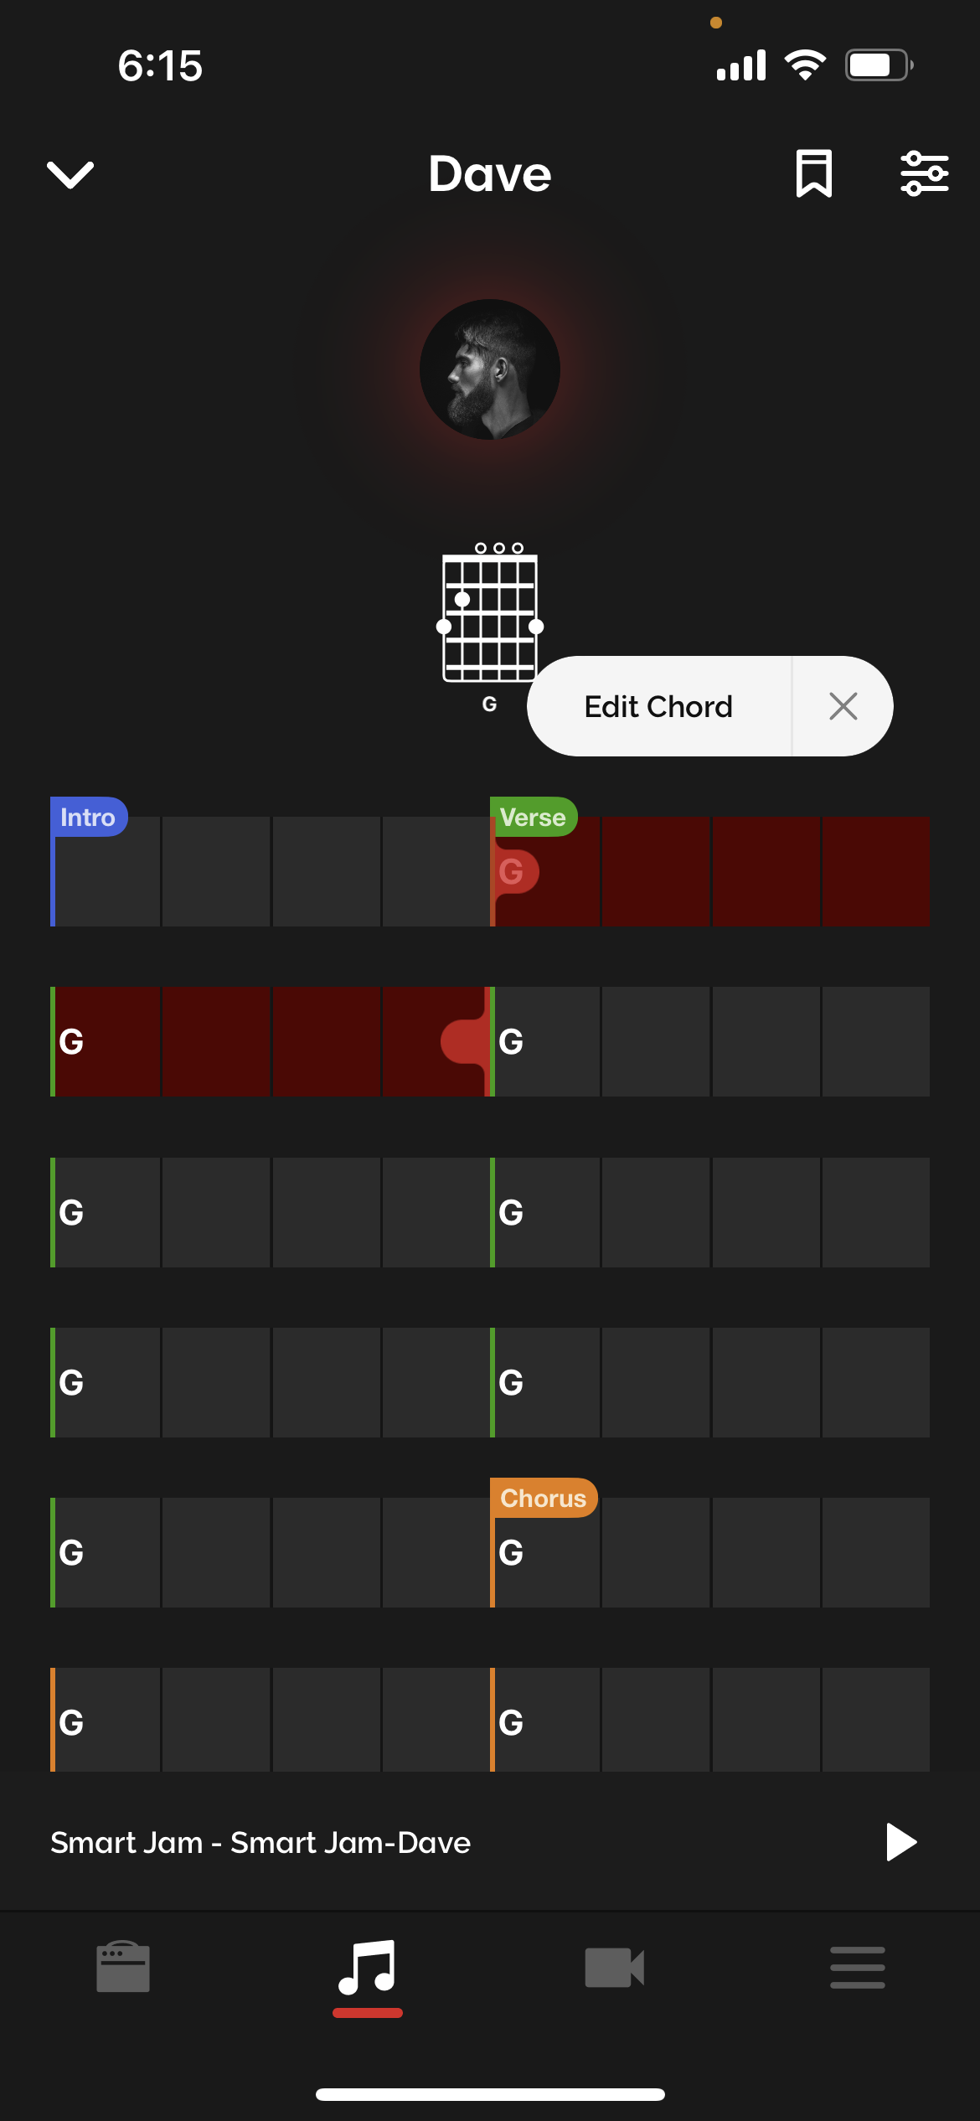Open the Smart Jam - Smart Jam-Dave title
Screen dimensions: 980x2121
260,1843
